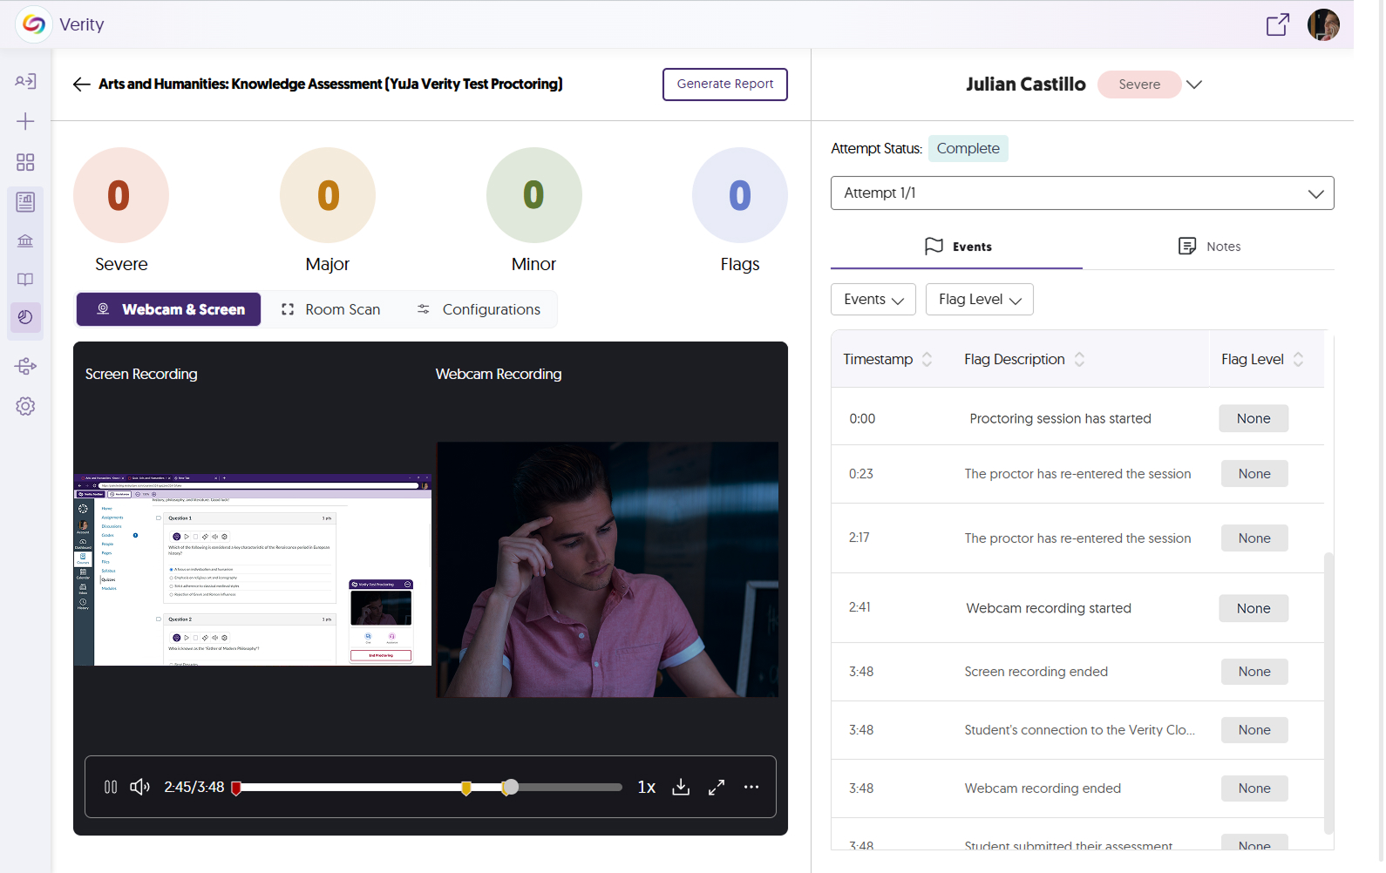Screen dimensions: 1386x873
Task: Download the proctoring recording
Action: tap(681, 787)
